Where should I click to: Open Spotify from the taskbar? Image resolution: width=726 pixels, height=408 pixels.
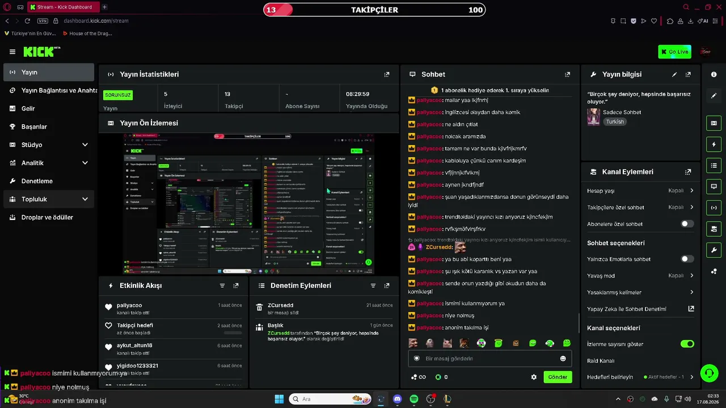click(x=414, y=399)
